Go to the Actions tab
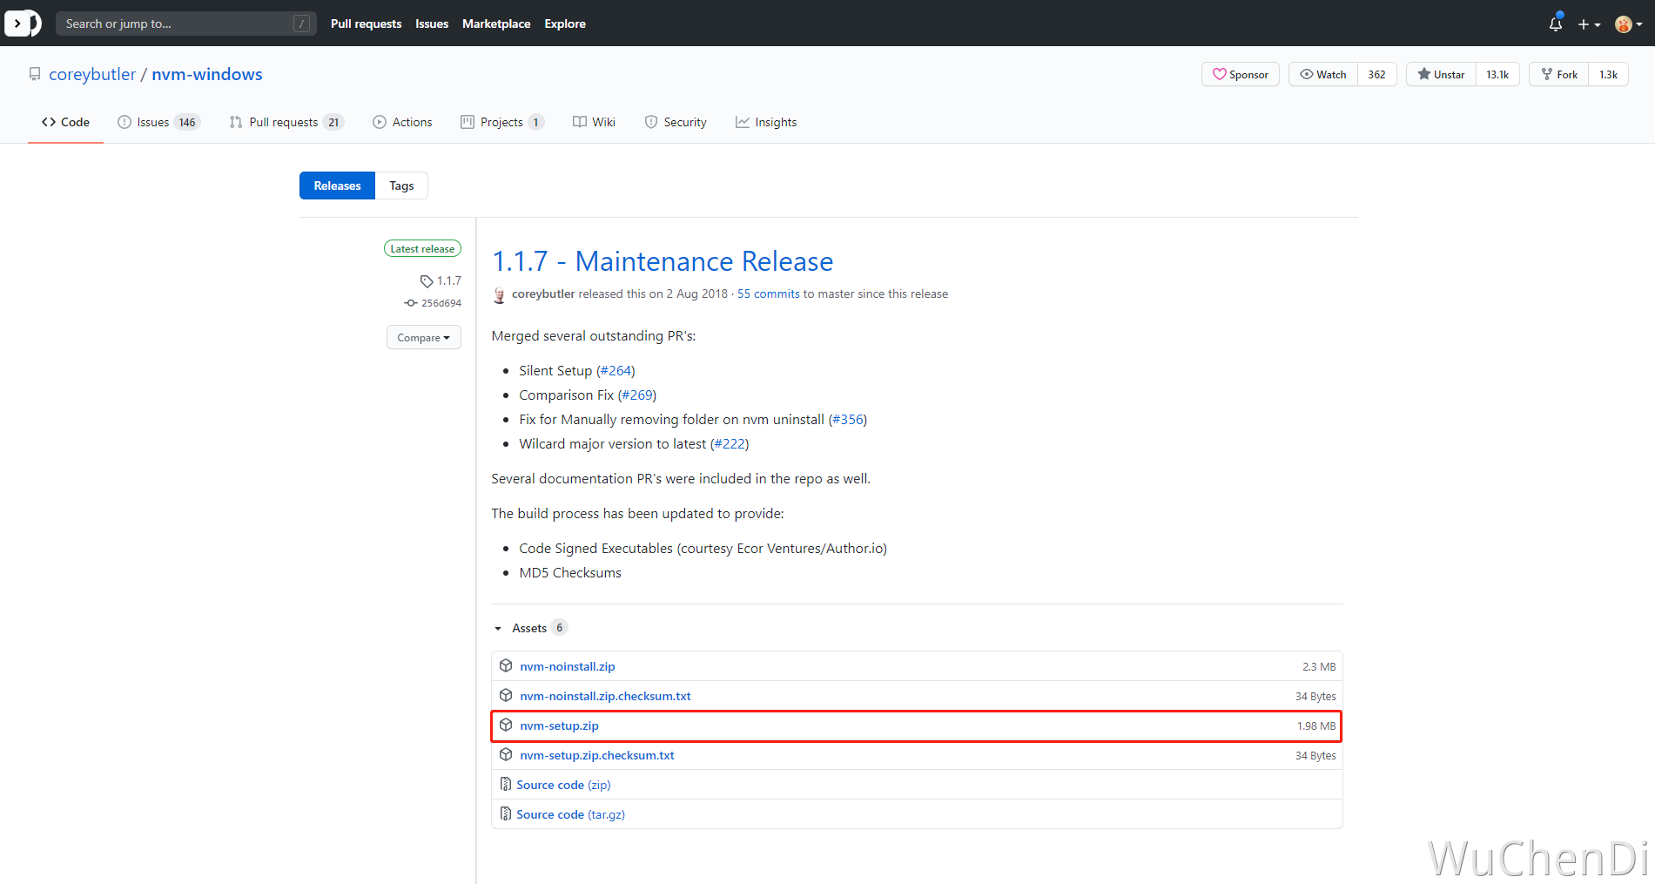 (x=402, y=123)
